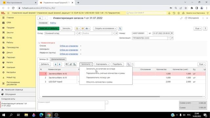Viewport: 210px width, 118px height.
Task: Select row 3 LEG DLP Короб
Action: [122, 82]
